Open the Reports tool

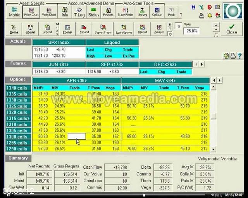[x=108, y=12]
